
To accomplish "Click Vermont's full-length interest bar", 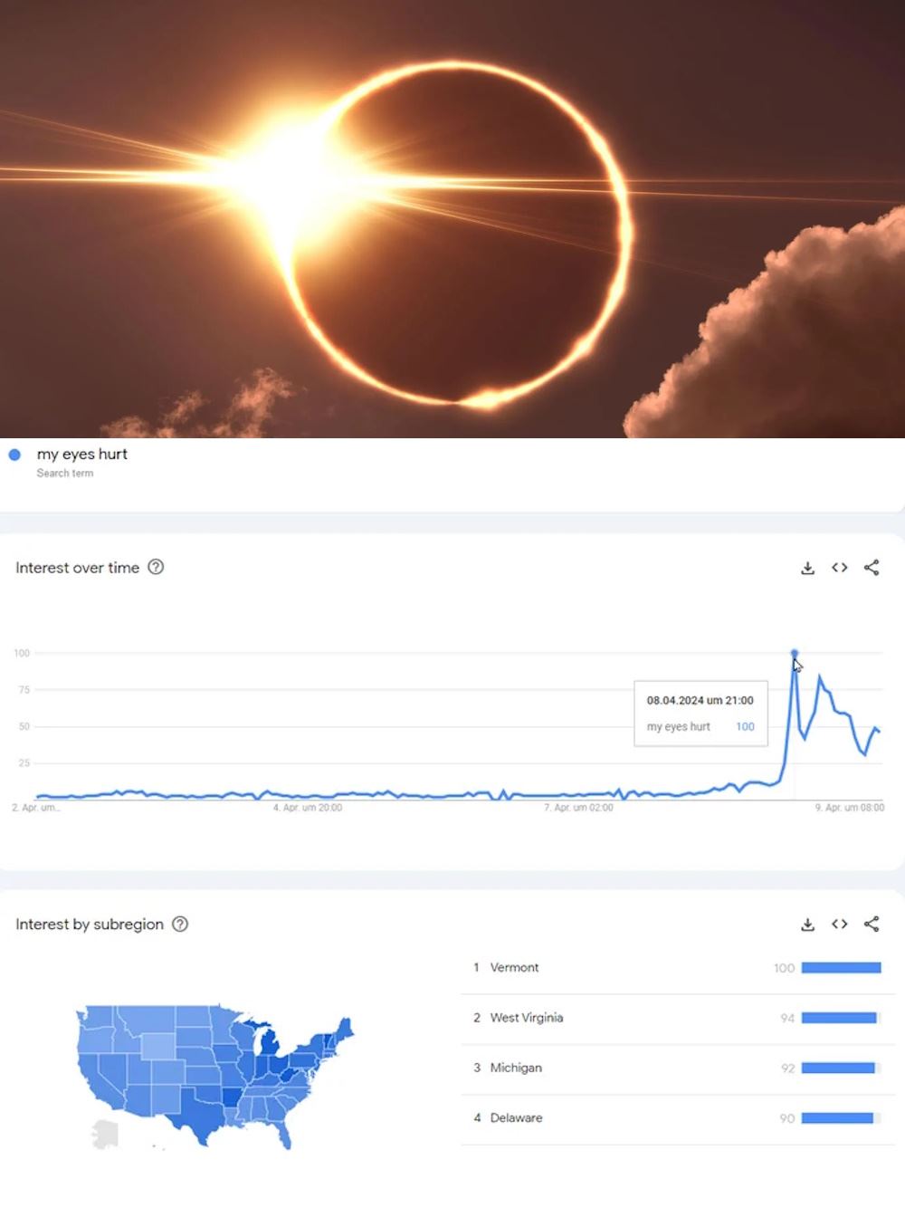I will (x=842, y=967).
